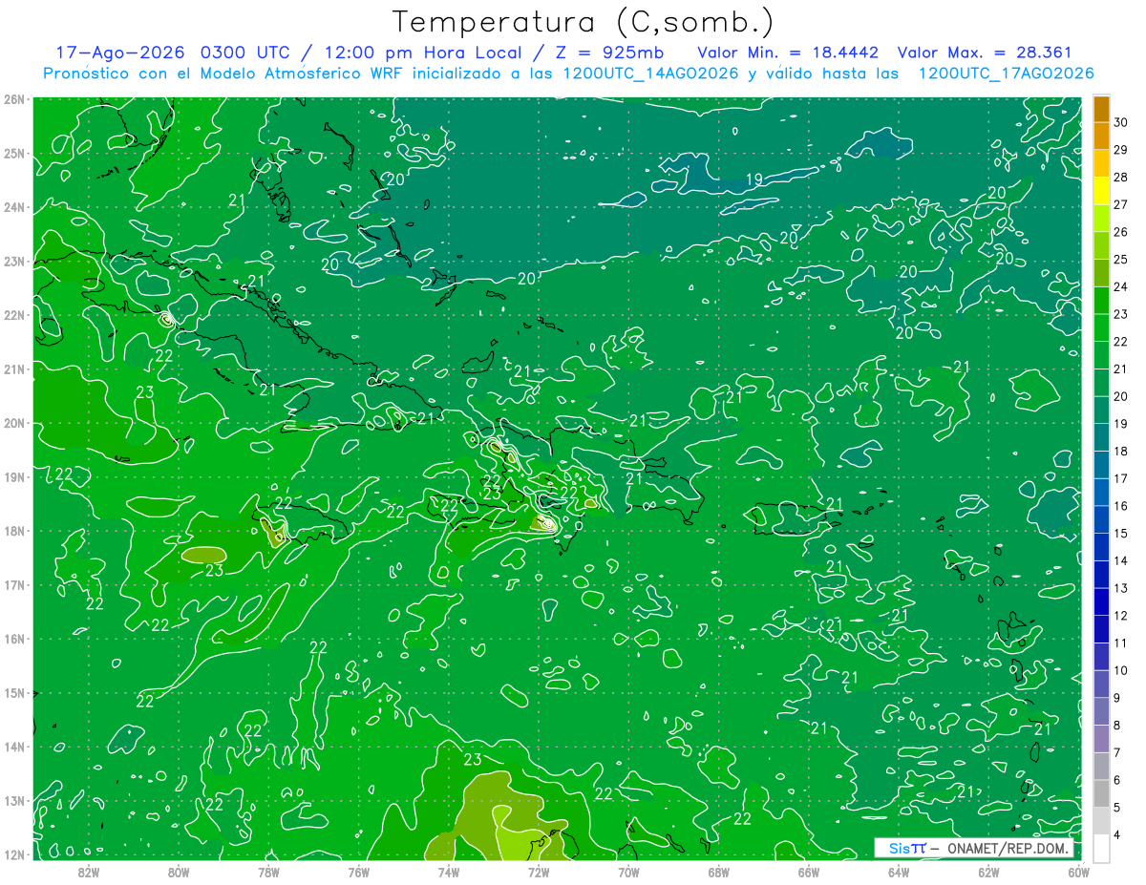The height and width of the screenshot is (885, 1146).
Task: Click the white swatch at the color scale bottom
Action: point(1101,847)
